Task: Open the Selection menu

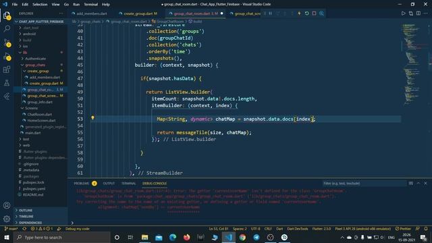Action: [x=40, y=5]
